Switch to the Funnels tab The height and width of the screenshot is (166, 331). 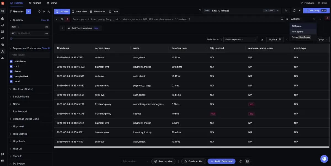pos(35,3)
